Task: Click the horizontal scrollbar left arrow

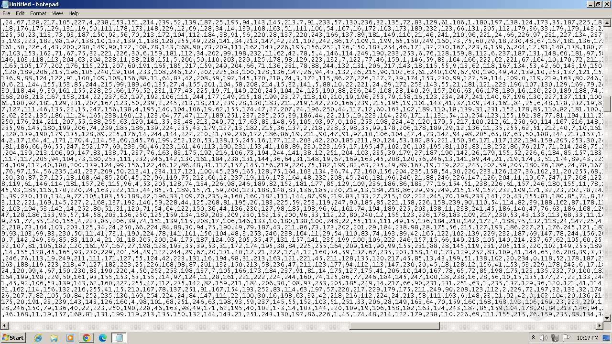Action: click(x=4, y=326)
